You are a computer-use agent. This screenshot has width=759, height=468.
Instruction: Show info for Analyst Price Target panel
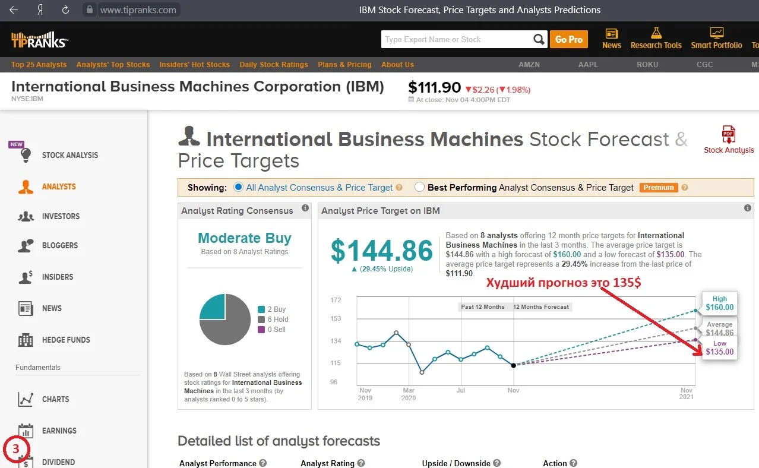pos(748,208)
